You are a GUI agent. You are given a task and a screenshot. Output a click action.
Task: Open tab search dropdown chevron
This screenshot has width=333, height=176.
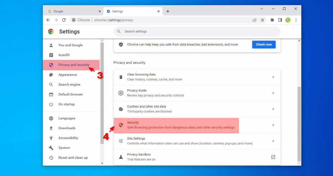(261, 9)
